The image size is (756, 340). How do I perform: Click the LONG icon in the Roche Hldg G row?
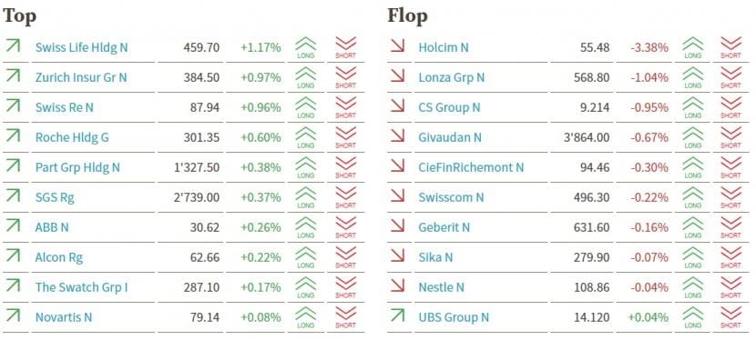coord(306,137)
